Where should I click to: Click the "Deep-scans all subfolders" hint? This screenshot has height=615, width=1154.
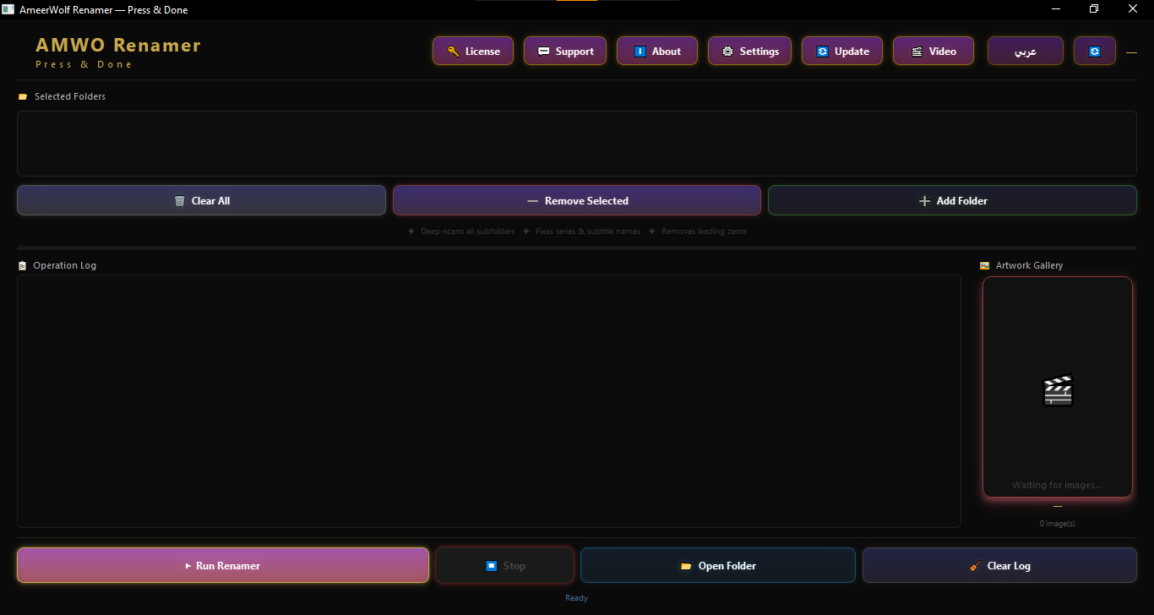click(x=467, y=231)
